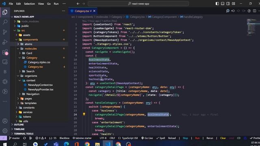Change UTF-8 file encoding in status bar
The image size is (260, 146).
[x=103, y=138]
